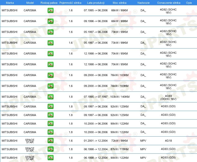This screenshot has height=162, width=197.
Task: Click 4G92 (SOHC 16V) in the 07.1995 -> 06.2006 row
Action: (168, 11)
